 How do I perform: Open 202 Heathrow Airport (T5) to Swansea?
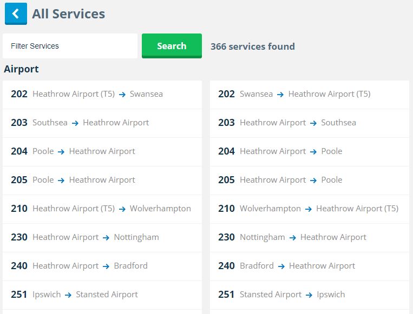point(102,94)
